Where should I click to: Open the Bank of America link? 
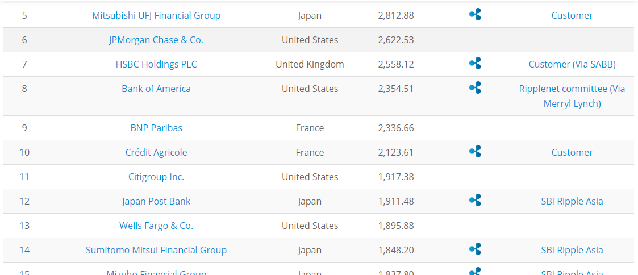(x=156, y=89)
